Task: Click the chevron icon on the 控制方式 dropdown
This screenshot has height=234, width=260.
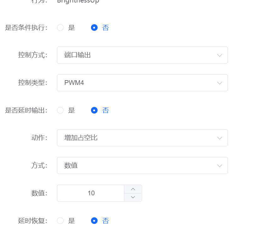Action: [x=219, y=55]
